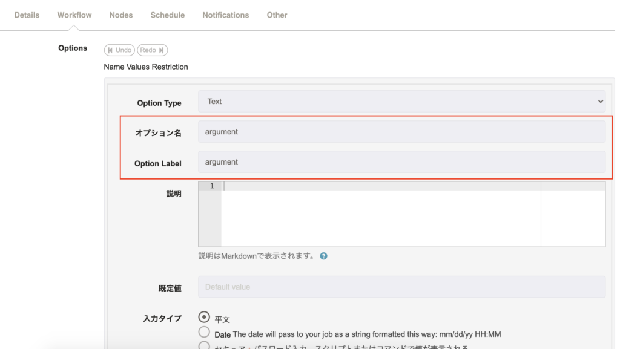Viewport: 620px width, 349px height.
Task: Select the 平文 input type radio
Action: 204,317
